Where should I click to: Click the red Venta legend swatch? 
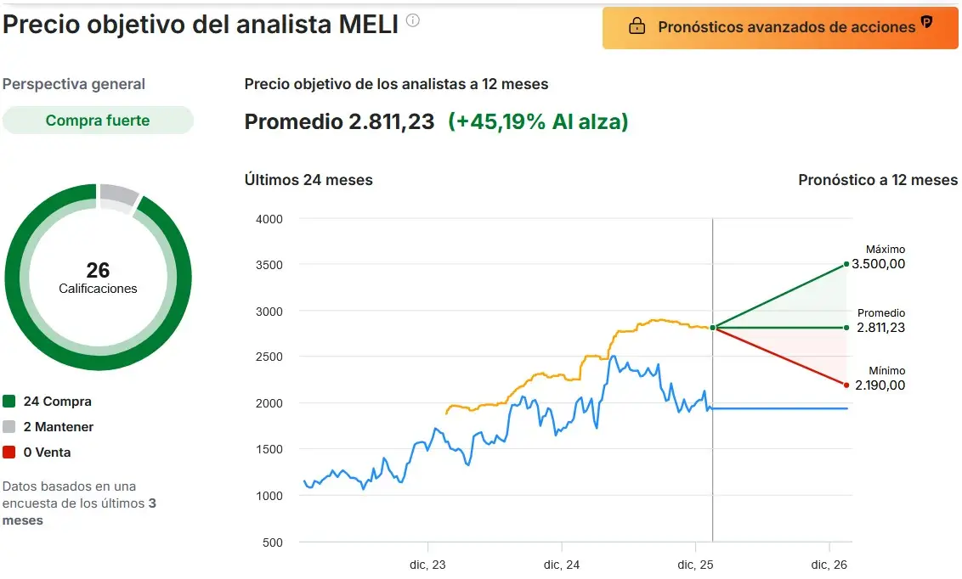(x=9, y=453)
